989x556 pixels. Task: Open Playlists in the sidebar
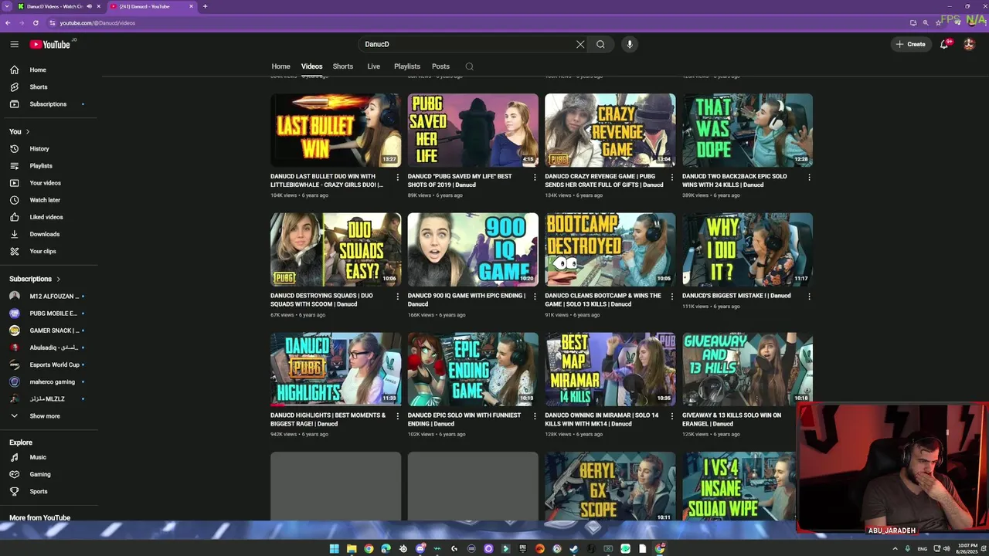point(51,165)
